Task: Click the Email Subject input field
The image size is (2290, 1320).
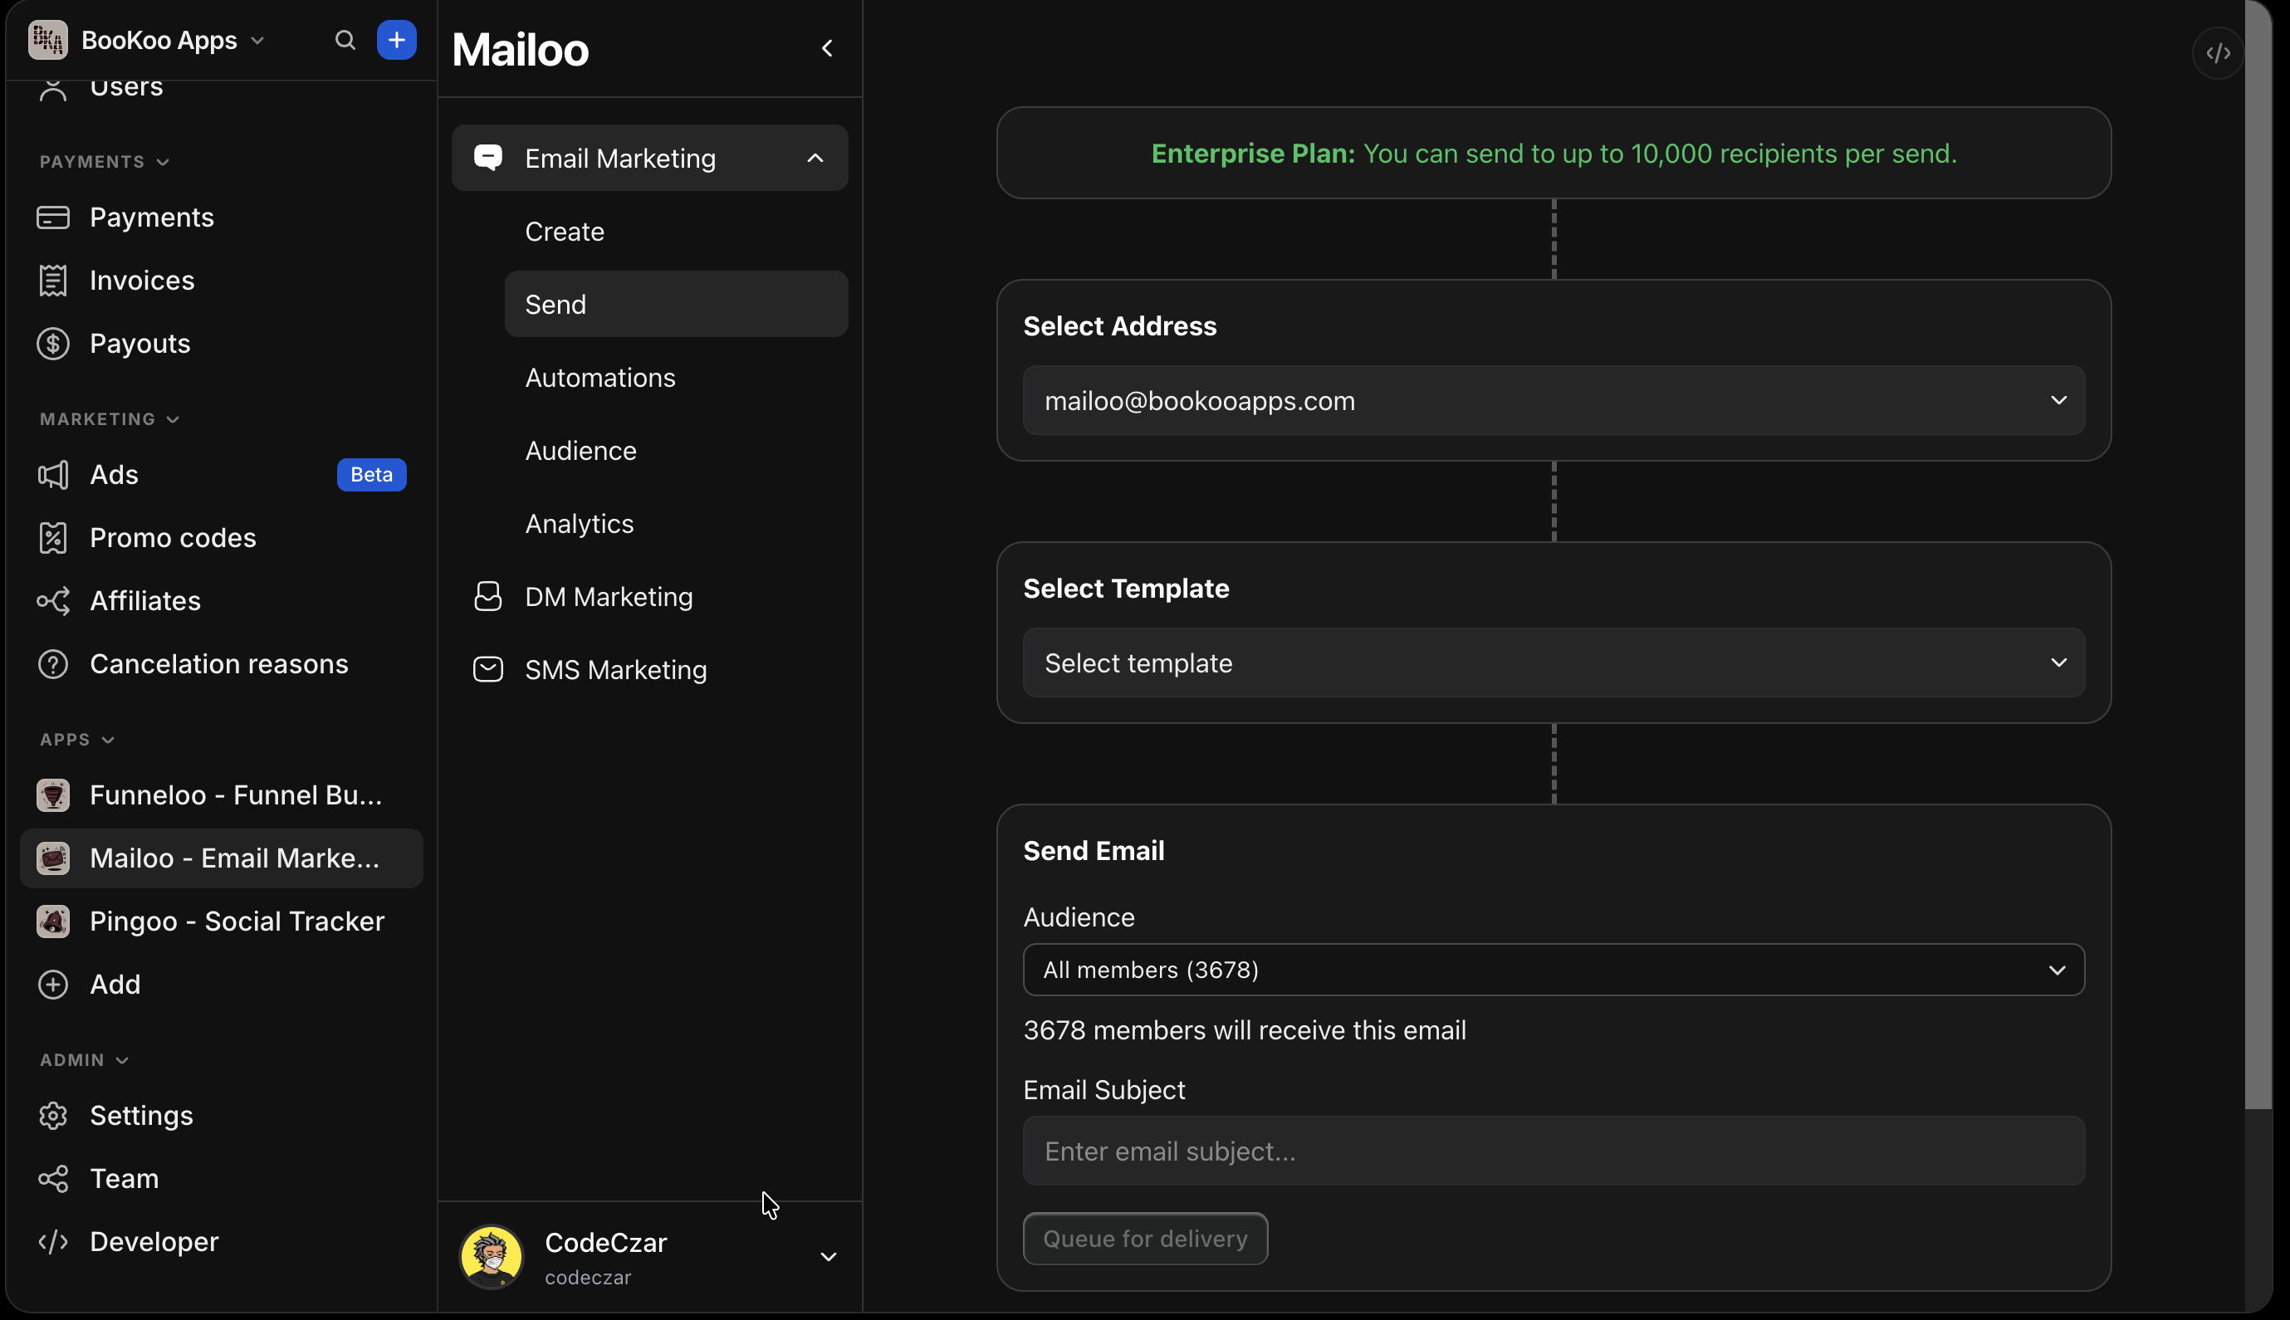Action: [1553, 1151]
